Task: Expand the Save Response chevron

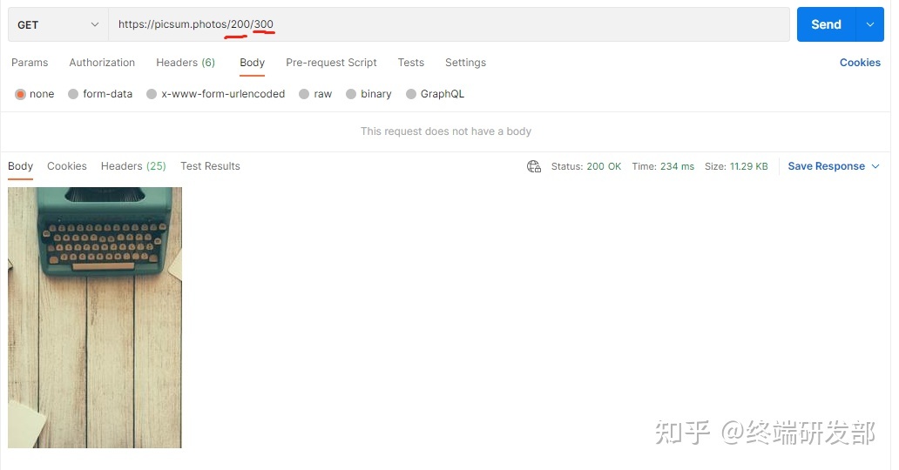Action: 875,166
